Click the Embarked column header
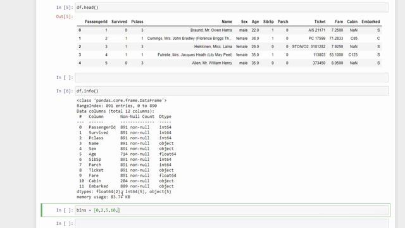The height and width of the screenshot is (228, 405). coord(371,22)
